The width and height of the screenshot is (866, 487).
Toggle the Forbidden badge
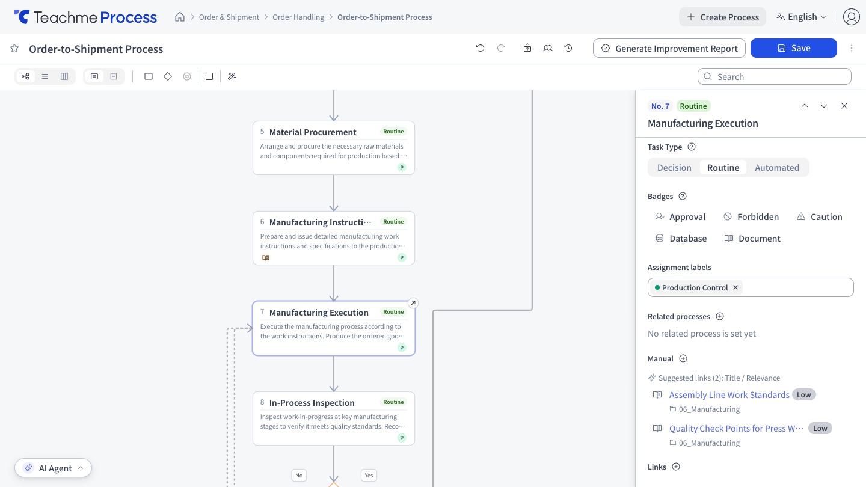click(751, 216)
